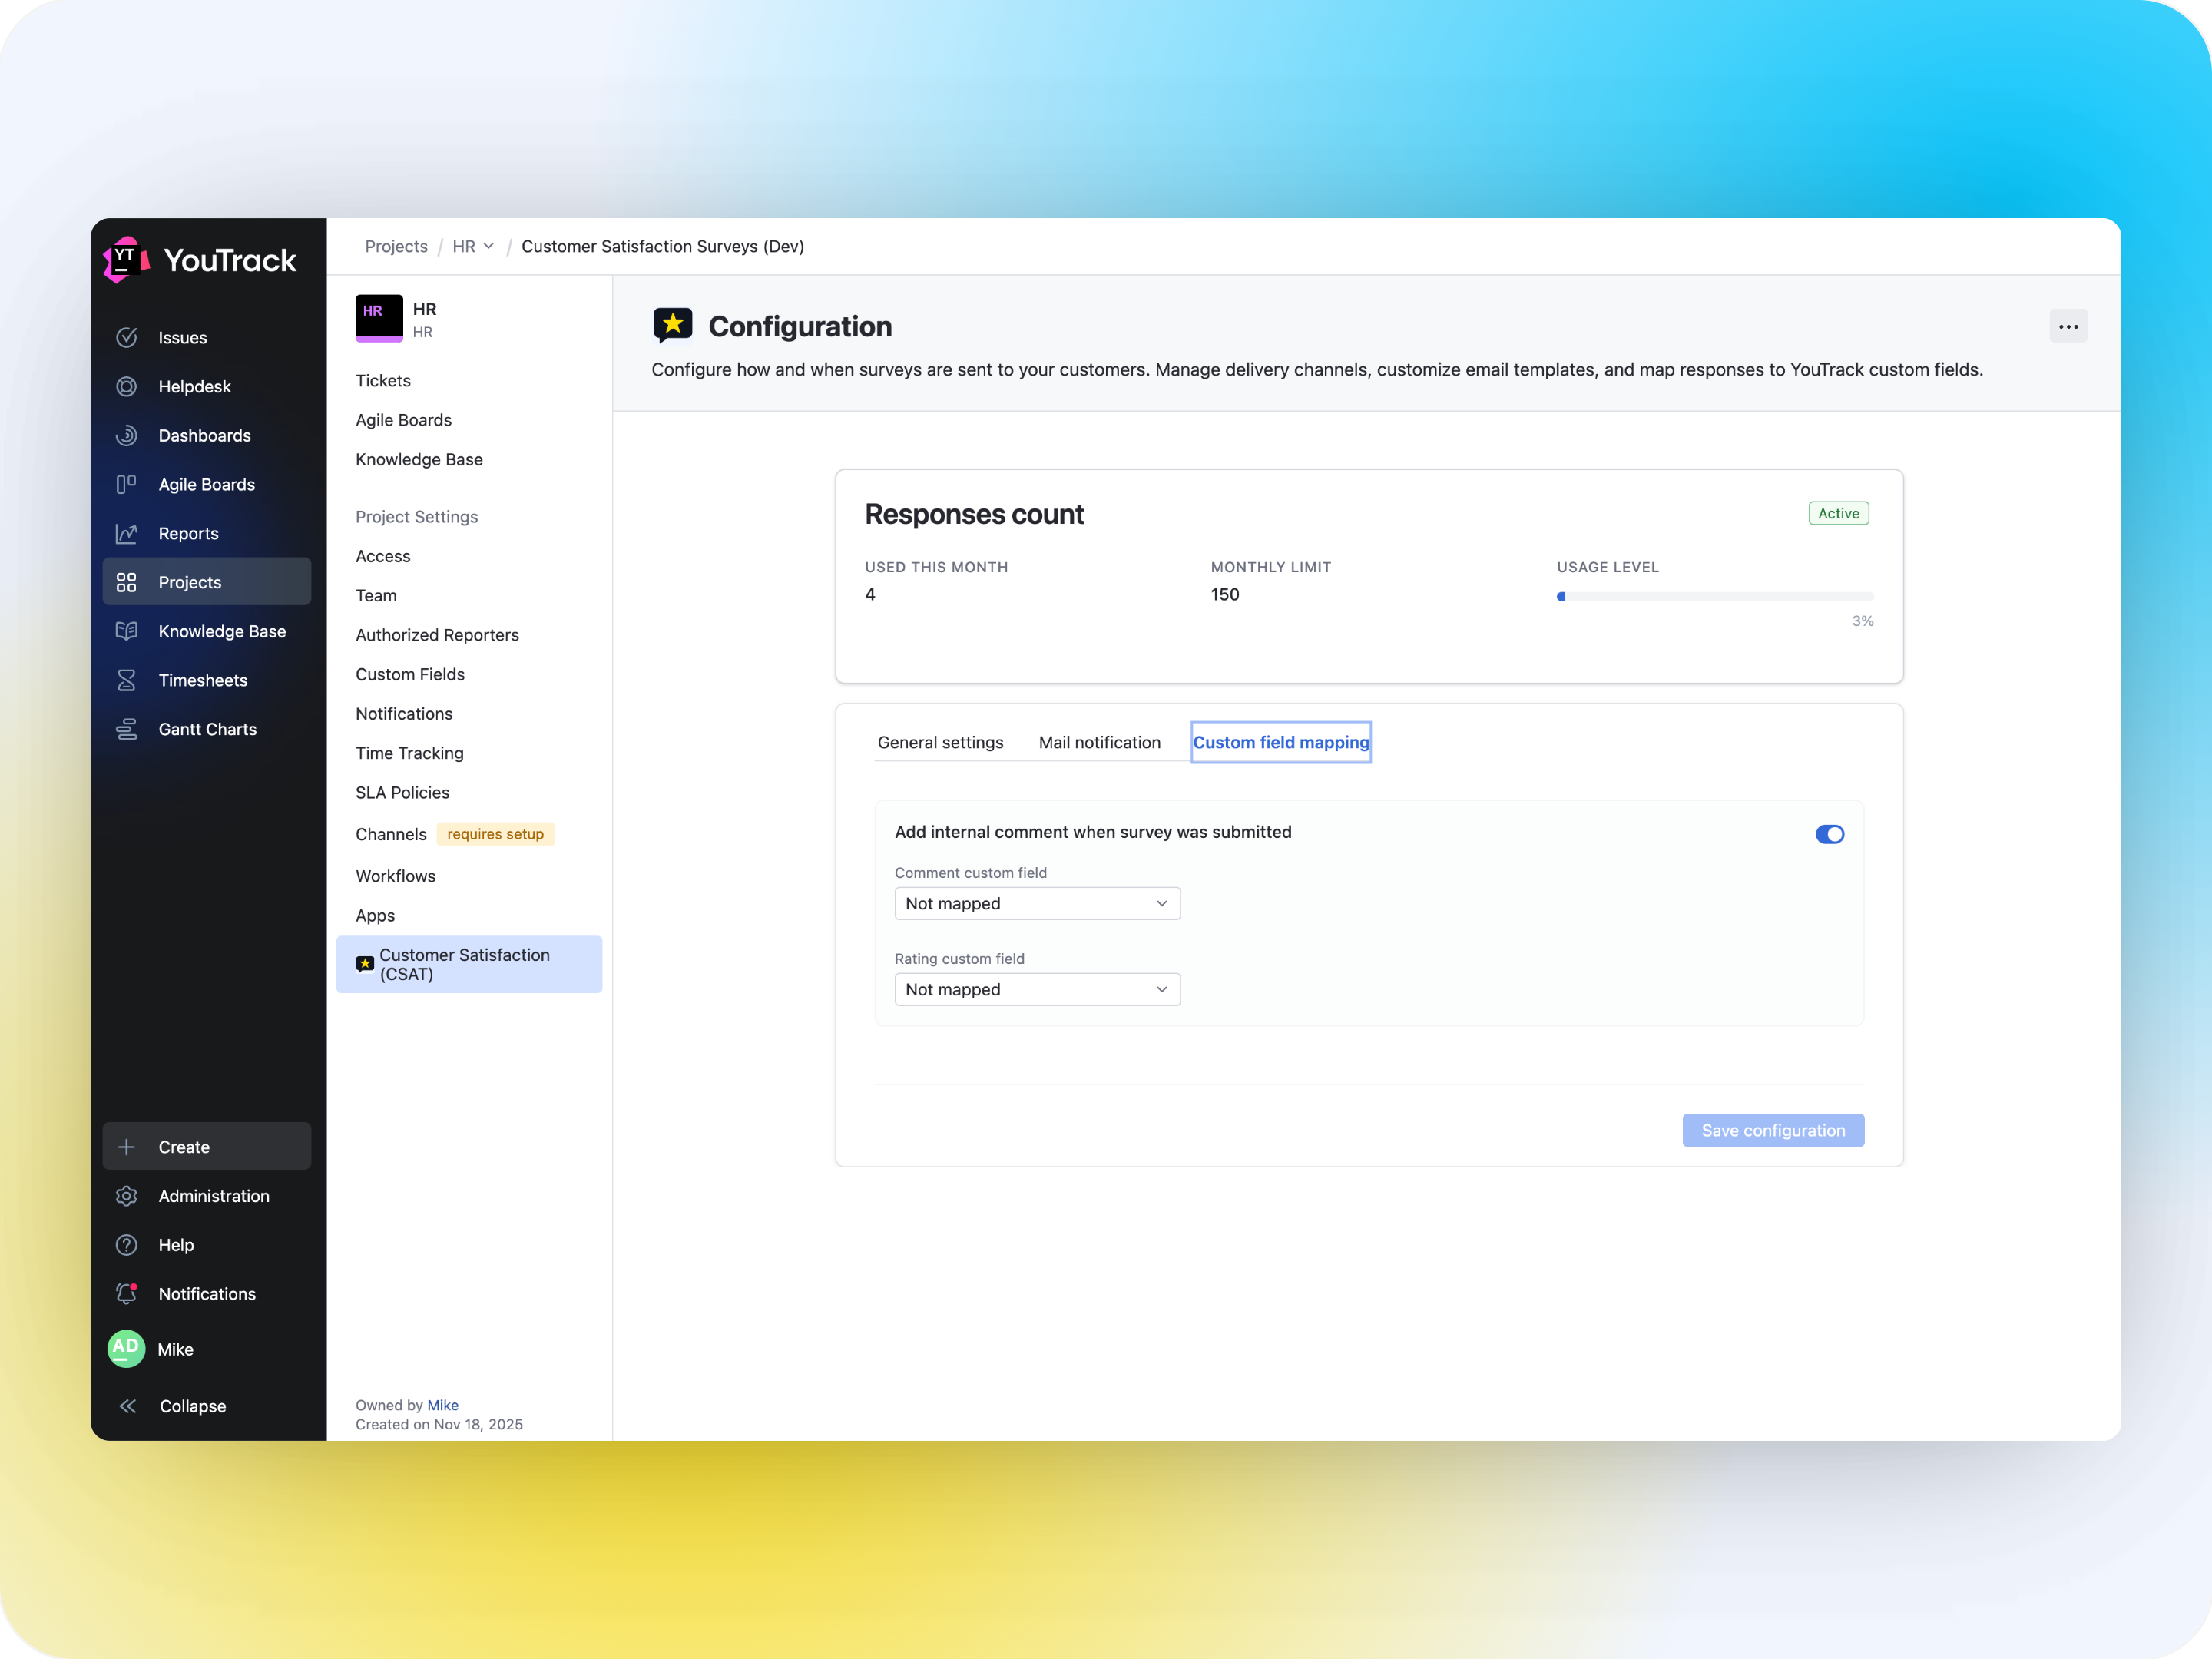The height and width of the screenshot is (1659, 2212).
Task: Open the Rating custom field dropdown
Action: (1037, 989)
